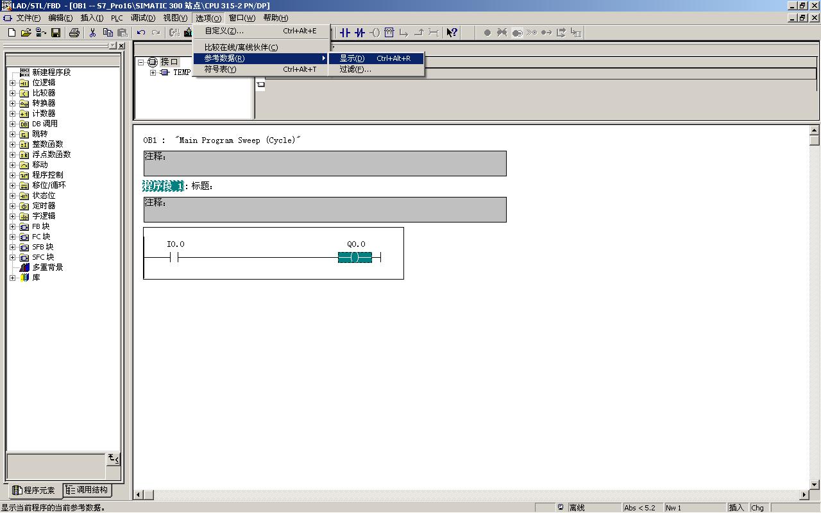
Task: Click the vertical scrollbar down arrow
Action: click(x=815, y=485)
